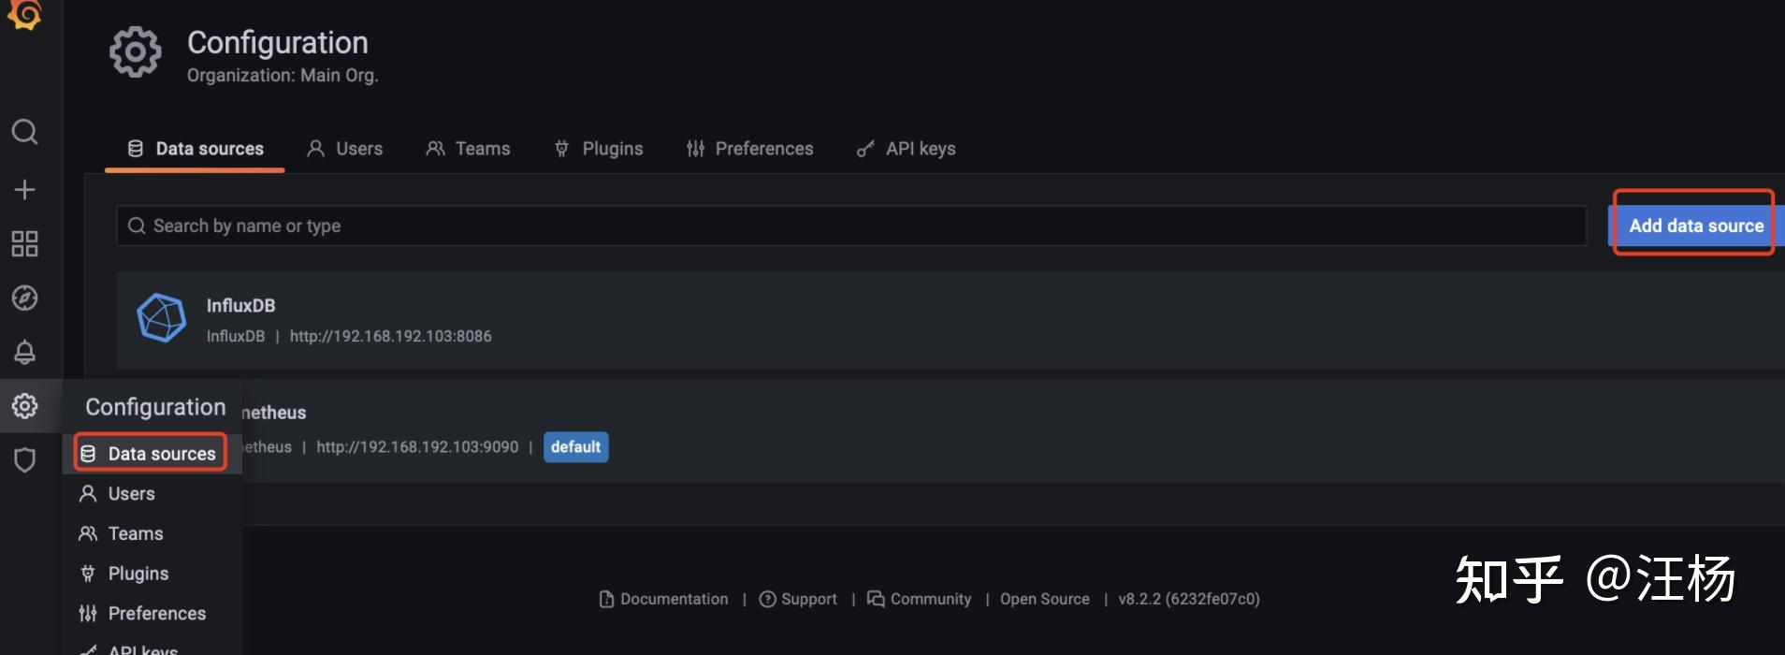Screen dimensions: 1785x655
Task: Switch to the Teams tab
Action: [468, 149]
